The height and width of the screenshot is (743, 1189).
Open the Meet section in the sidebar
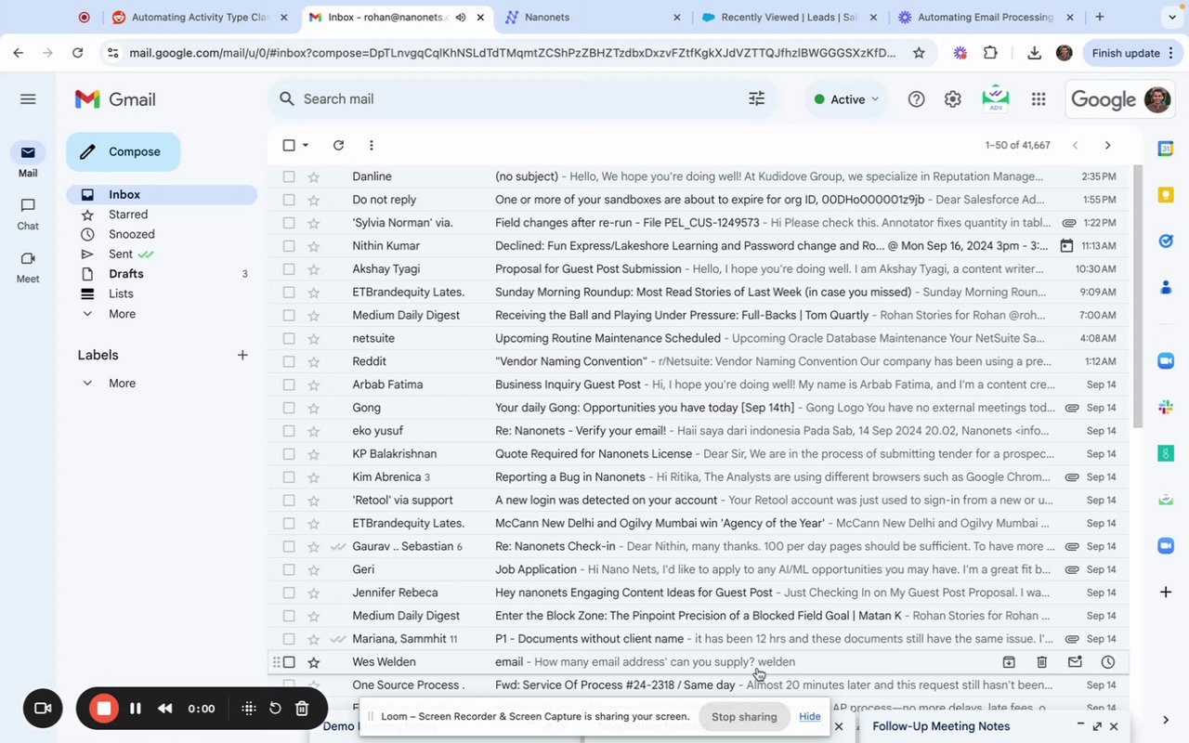point(28,266)
